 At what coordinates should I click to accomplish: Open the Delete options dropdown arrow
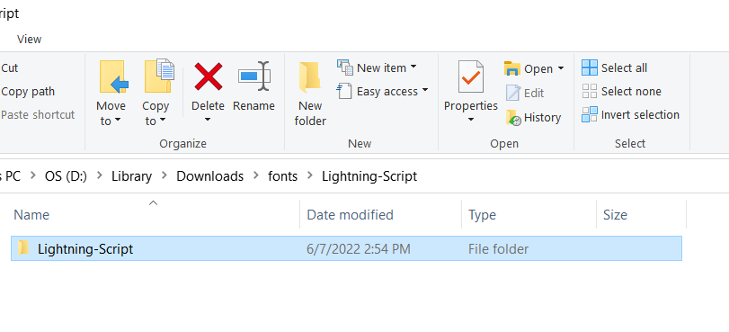click(208, 120)
